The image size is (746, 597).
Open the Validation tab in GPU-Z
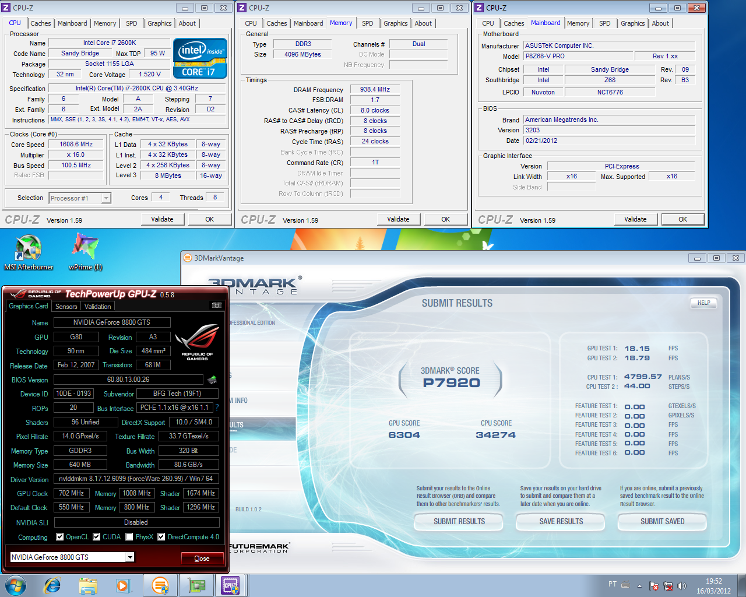[97, 307]
